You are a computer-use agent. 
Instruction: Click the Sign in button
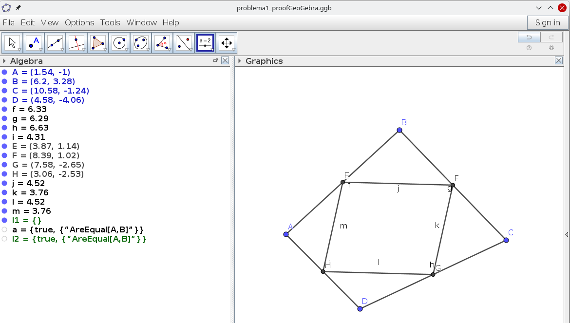point(548,22)
